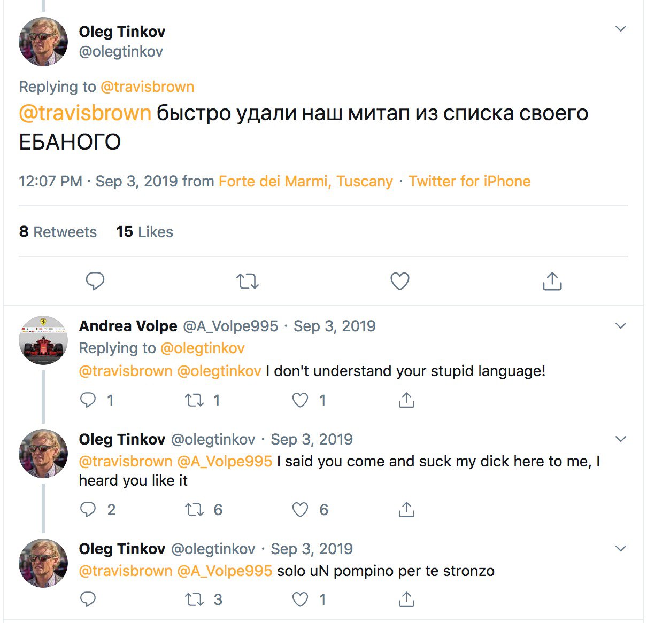Open chevron menu on last reply

[620, 549]
